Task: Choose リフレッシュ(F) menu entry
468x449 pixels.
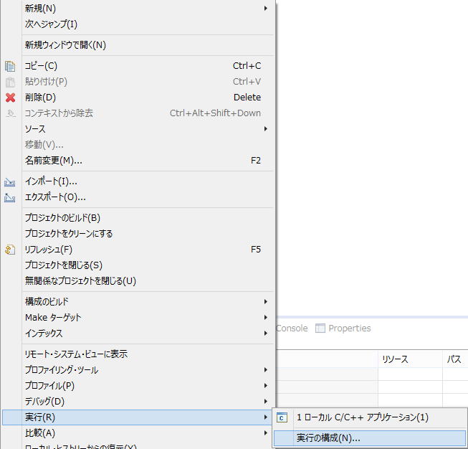Action: (x=148, y=250)
